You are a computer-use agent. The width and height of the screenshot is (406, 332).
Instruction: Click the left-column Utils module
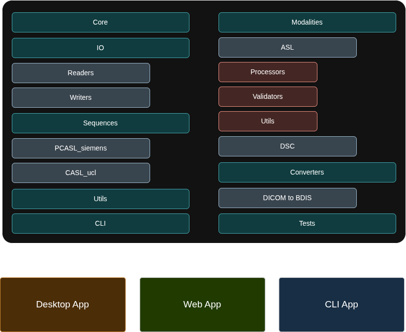pos(100,199)
